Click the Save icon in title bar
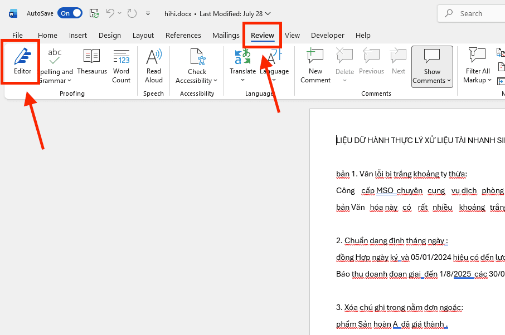The height and width of the screenshot is (335, 505). 94,13
